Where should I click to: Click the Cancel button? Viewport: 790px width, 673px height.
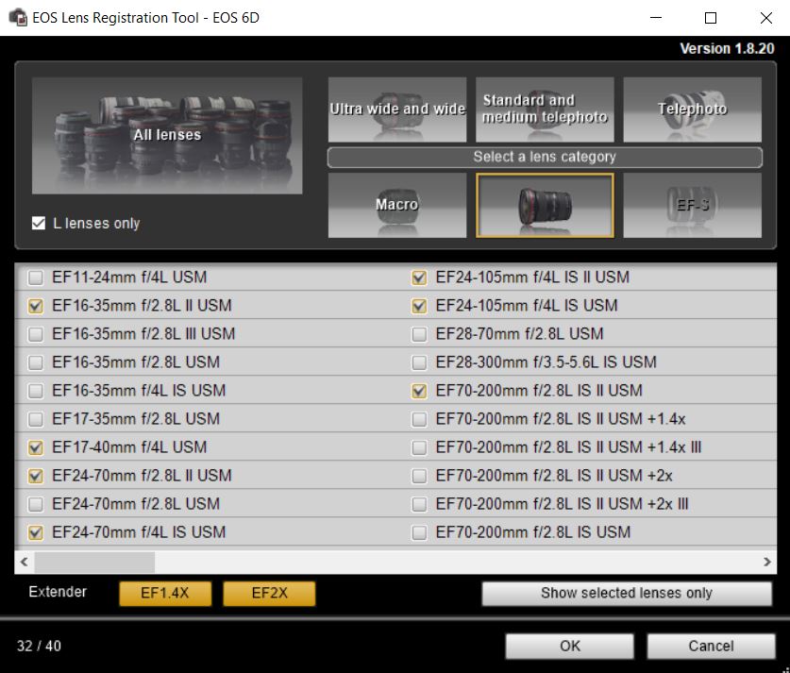[711, 646]
